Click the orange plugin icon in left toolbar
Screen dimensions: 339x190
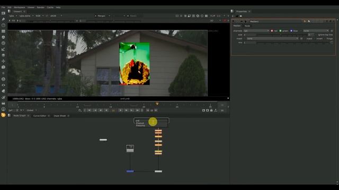click(3, 115)
